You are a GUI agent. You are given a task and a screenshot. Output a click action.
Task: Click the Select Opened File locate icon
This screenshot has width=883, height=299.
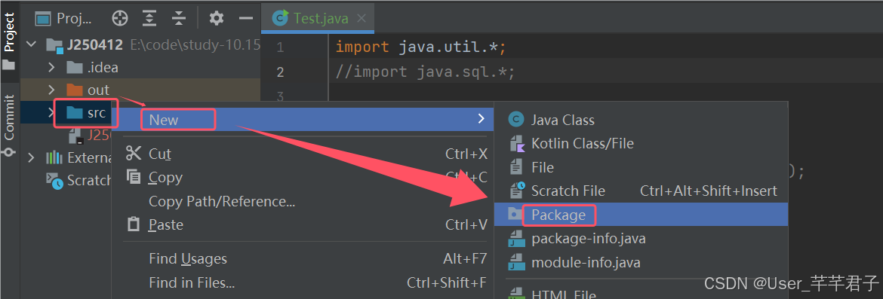[120, 19]
